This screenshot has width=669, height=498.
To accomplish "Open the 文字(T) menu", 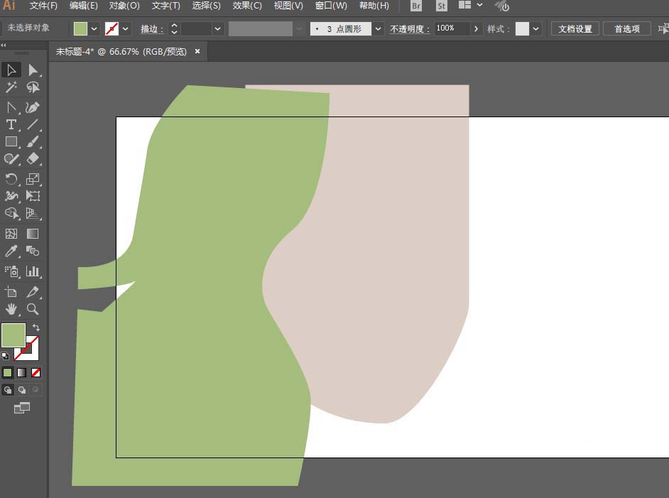I will [x=166, y=6].
